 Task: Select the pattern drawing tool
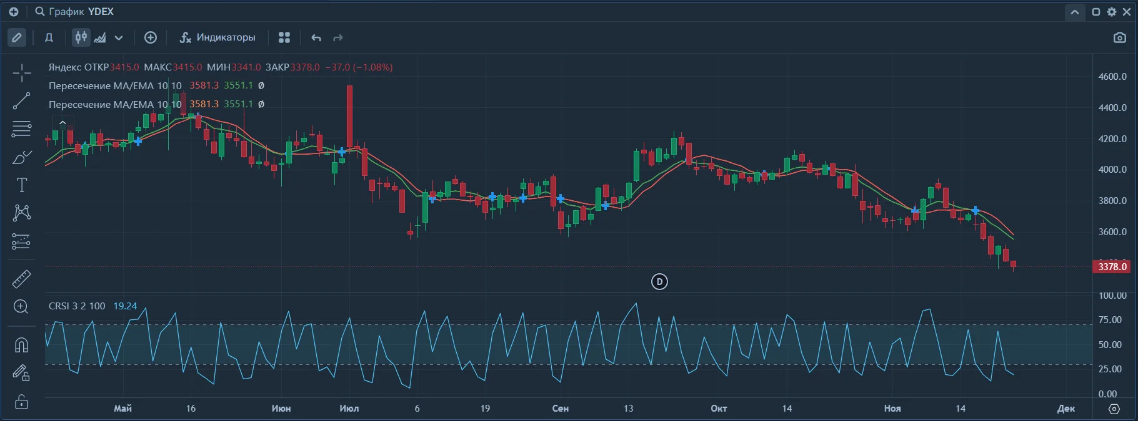point(21,213)
